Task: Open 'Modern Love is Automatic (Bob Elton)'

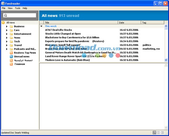Action: (68, 60)
